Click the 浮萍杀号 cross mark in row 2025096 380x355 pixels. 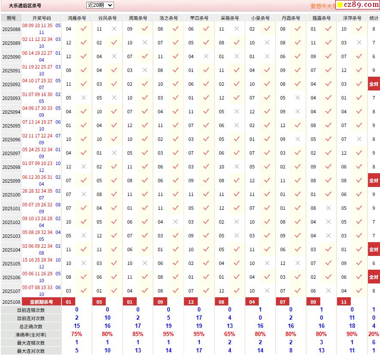coord(359,139)
